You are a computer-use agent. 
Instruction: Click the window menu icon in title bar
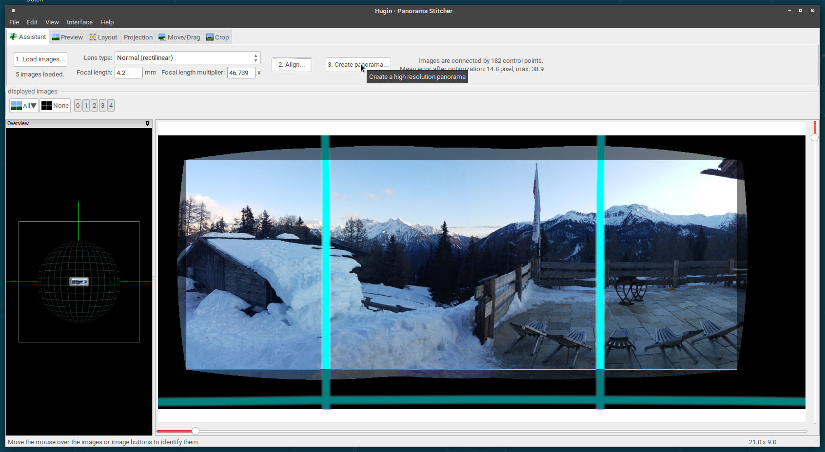[13, 11]
